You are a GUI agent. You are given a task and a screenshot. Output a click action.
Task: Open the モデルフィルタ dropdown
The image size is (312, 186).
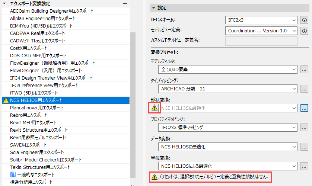point(228,70)
